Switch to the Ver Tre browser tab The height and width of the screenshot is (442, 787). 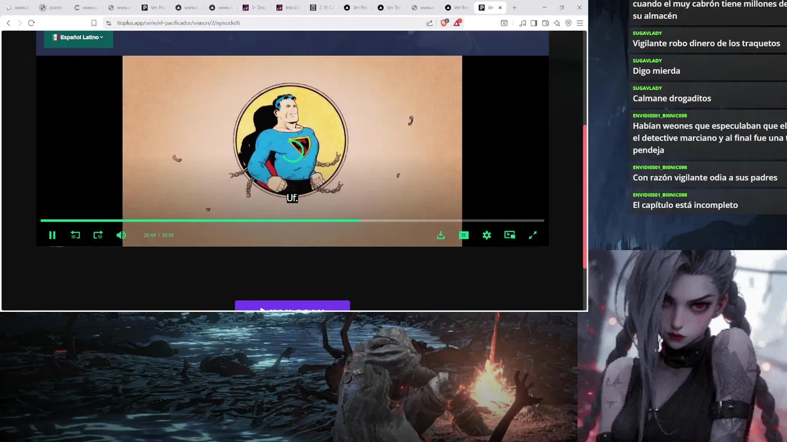point(389,7)
